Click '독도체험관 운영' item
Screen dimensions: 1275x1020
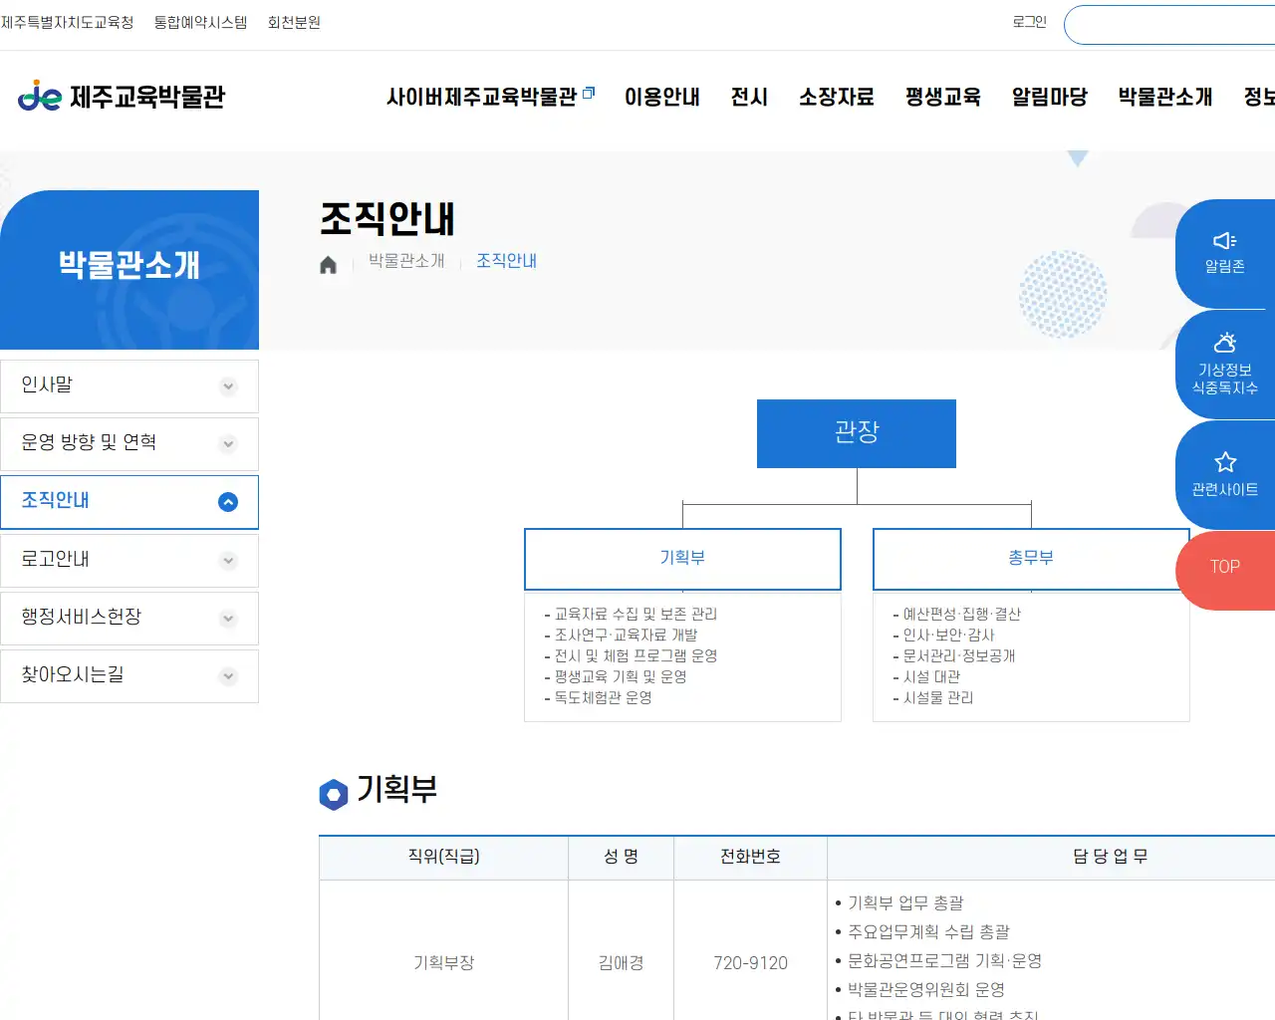tap(603, 698)
